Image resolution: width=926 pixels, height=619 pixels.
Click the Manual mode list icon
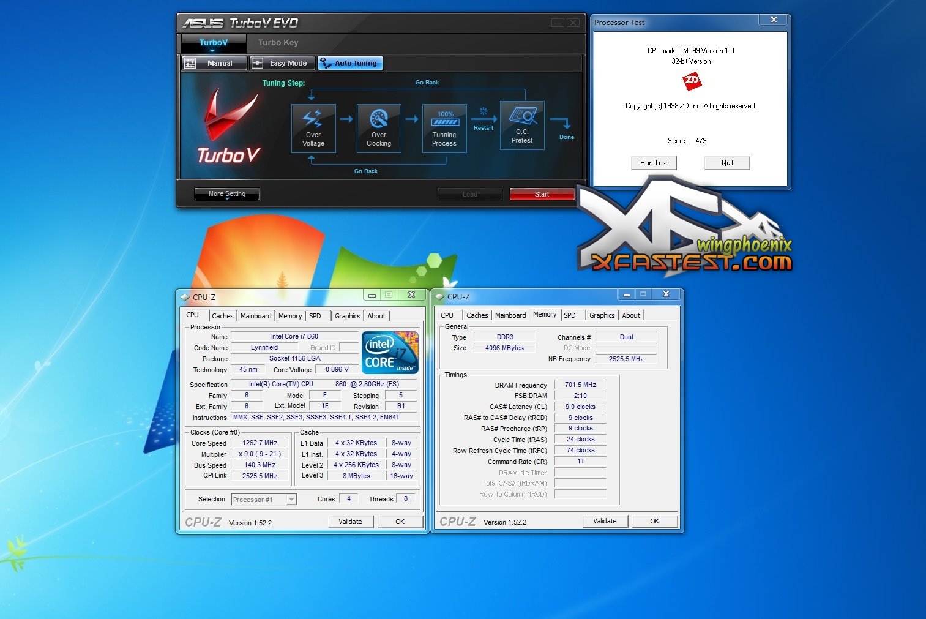[190, 63]
